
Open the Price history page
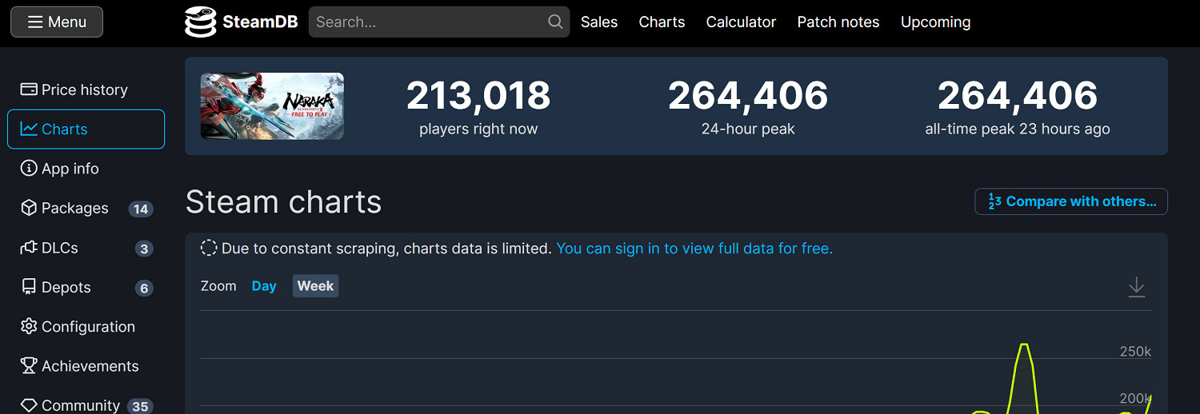(x=86, y=90)
